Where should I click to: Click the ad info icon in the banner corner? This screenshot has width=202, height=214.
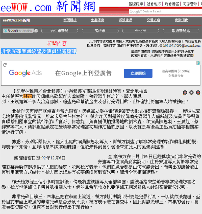[x=198, y=63]
